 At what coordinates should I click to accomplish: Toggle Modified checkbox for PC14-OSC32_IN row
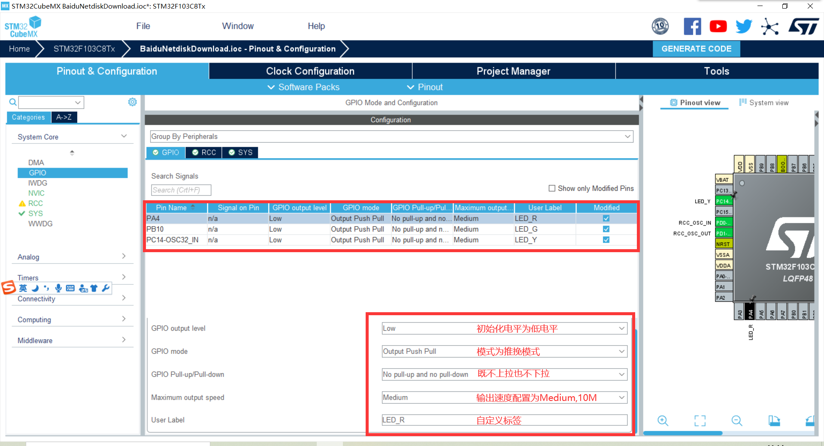click(x=606, y=240)
